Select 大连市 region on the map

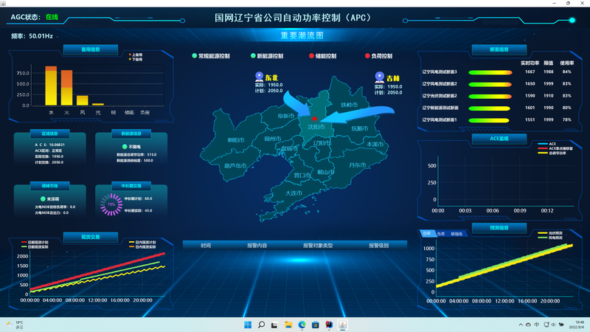294,193
